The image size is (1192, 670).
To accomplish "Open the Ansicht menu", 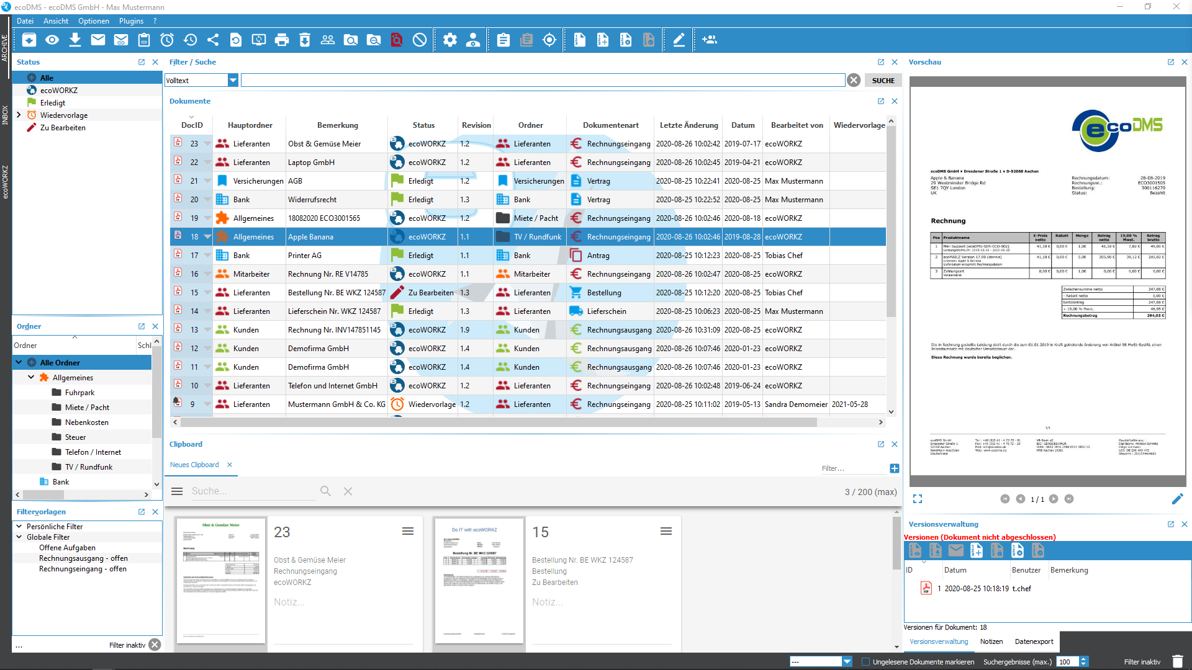I will [56, 21].
